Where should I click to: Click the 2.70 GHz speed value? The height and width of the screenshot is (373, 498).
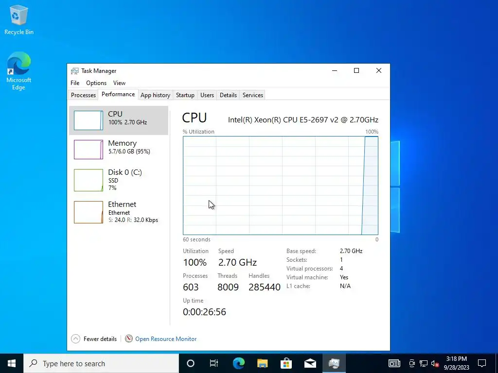[x=237, y=262]
